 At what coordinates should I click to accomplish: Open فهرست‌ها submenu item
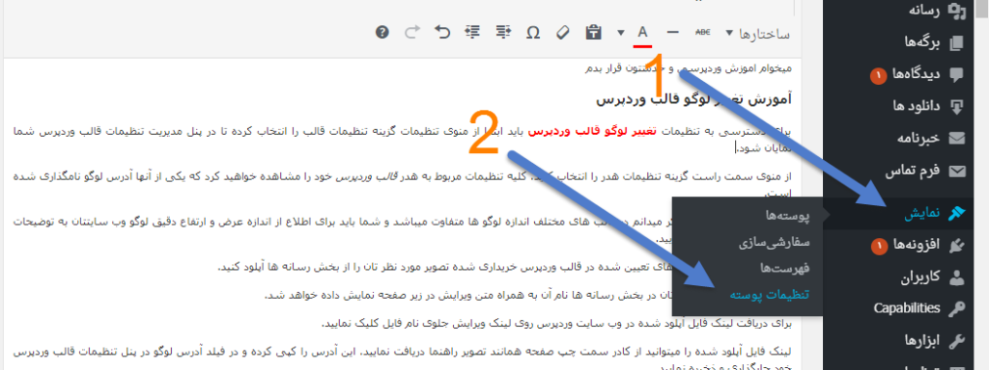(x=784, y=268)
